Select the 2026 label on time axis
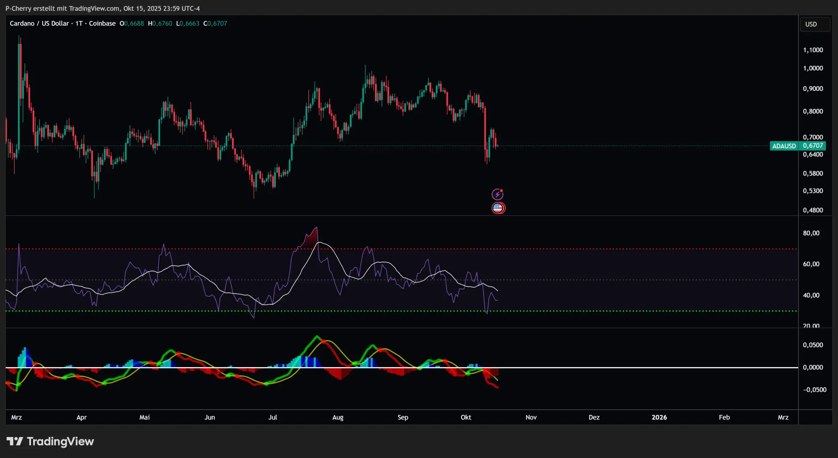 click(x=659, y=417)
